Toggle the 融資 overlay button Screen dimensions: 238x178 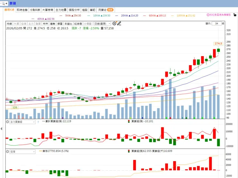pyautogui.click(x=38, y=24)
